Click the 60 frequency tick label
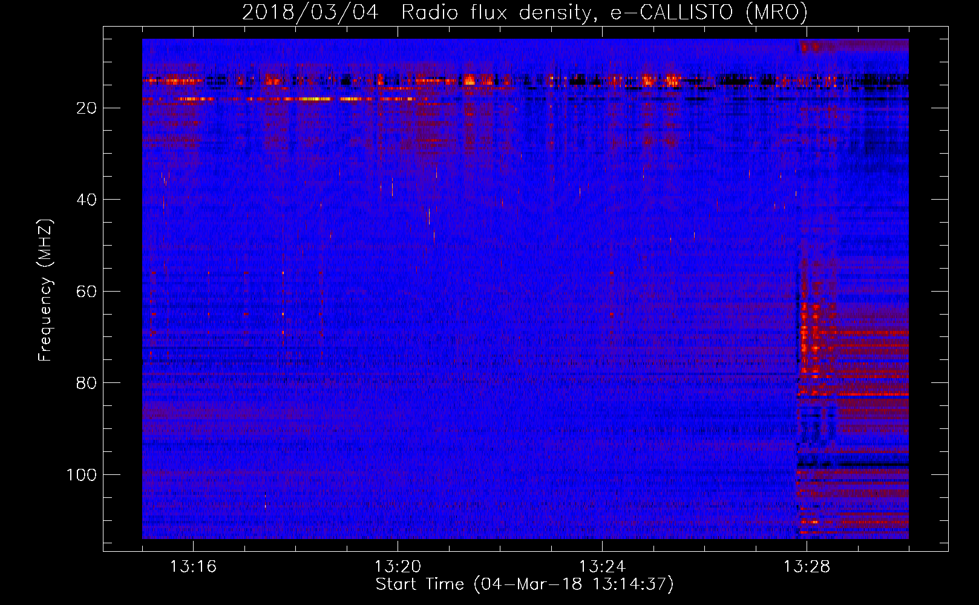This screenshot has height=605, width=979. [87, 292]
